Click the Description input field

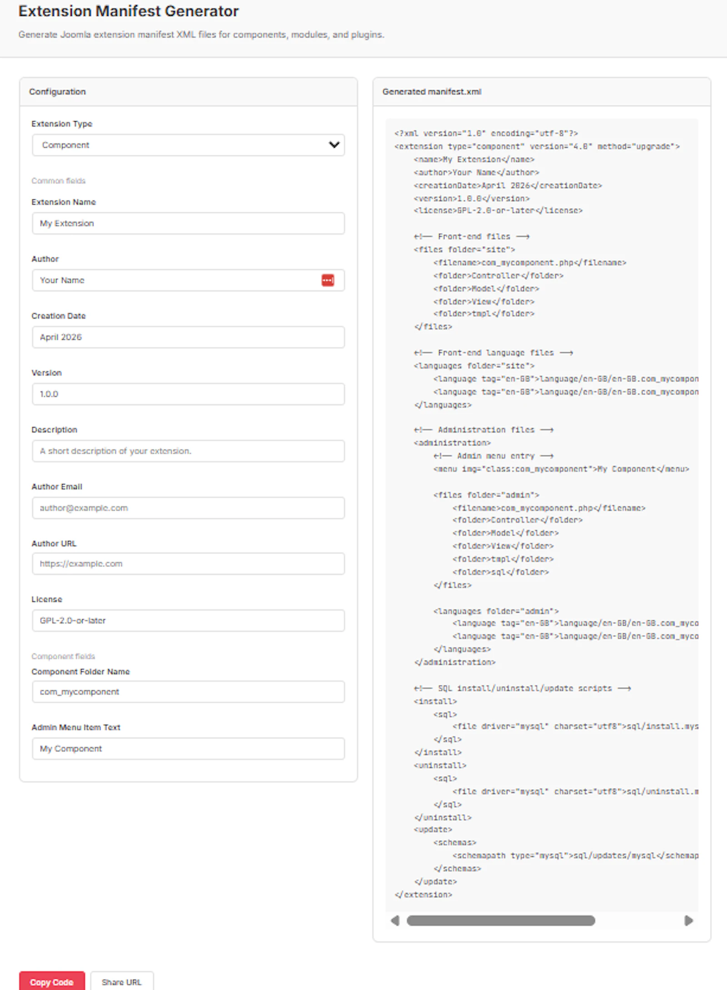(x=188, y=451)
